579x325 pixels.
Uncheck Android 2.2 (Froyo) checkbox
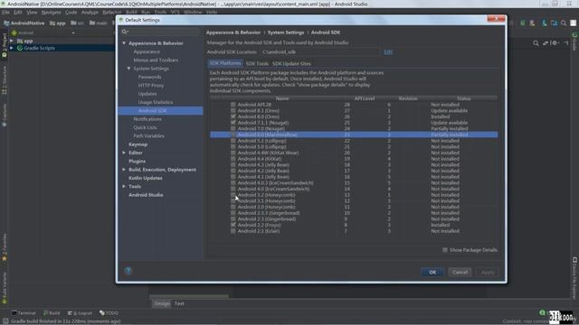pyautogui.click(x=233, y=225)
